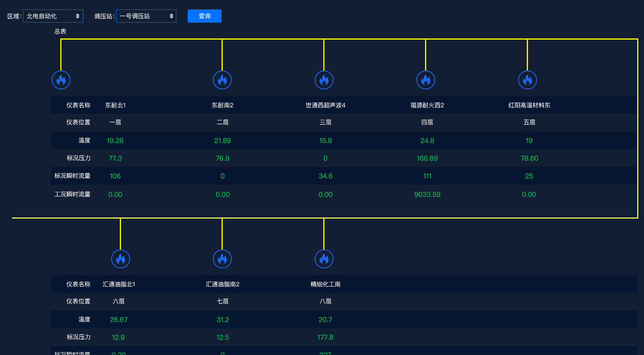Click the 精细化工南 meter name
Image resolution: width=644 pixels, height=355 pixels.
(325, 284)
